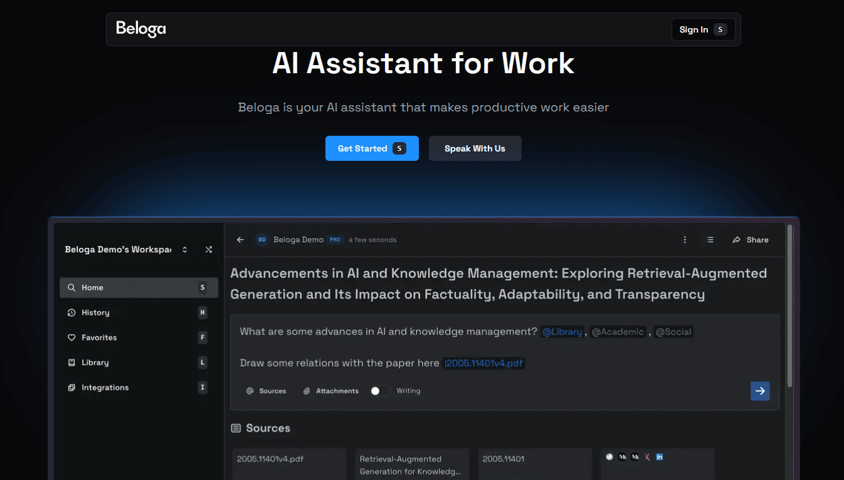Click the 2005.11401v4.pdf source card
The width and height of the screenshot is (844, 480).
[289, 463]
